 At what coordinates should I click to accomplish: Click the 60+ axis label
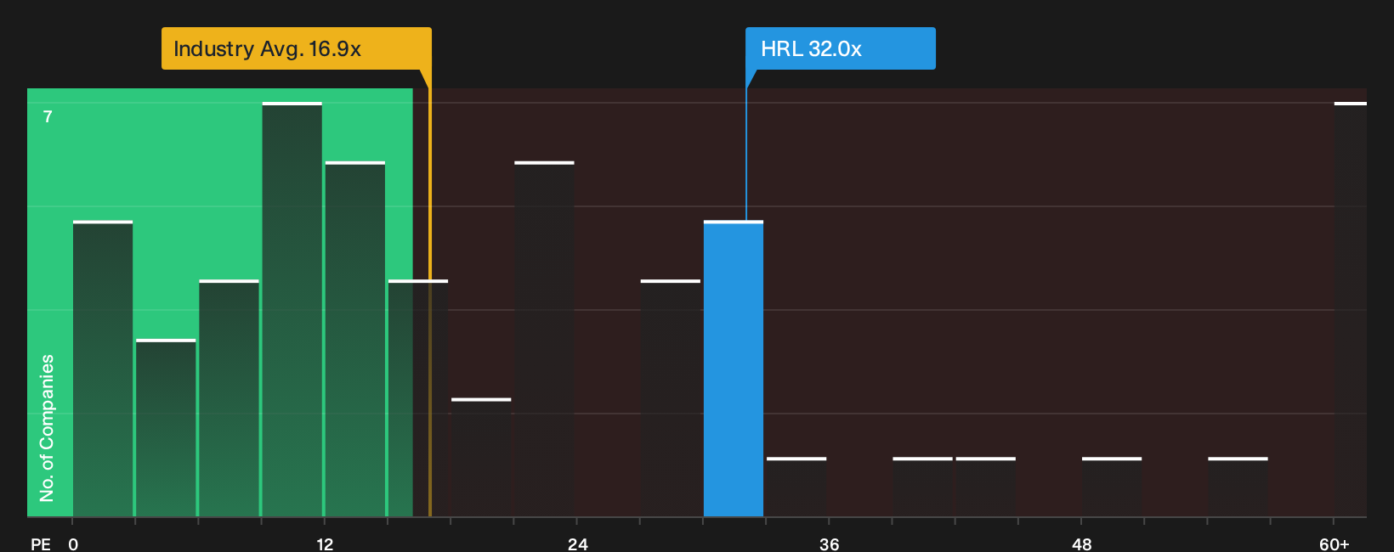(1334, 544)
